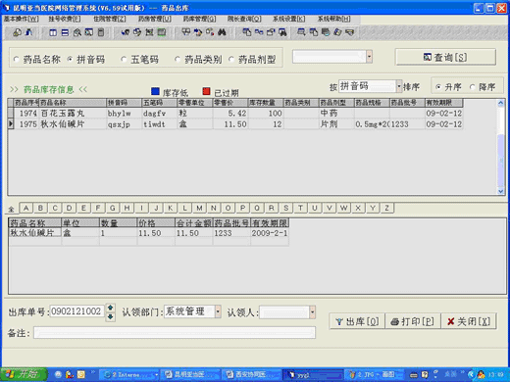Click the first icon in the leftmost toolbar group

17,32
